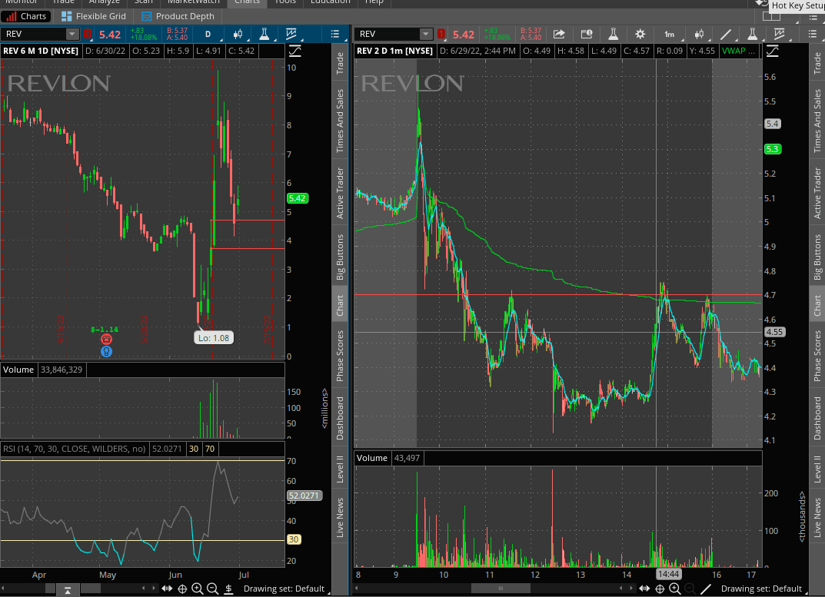Image resolution: width=825 pixels, height=597 pixels.
Task: Open the Analyze main tab
Action: 104,2
